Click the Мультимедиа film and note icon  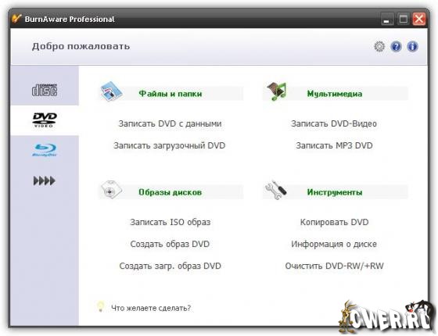pyautogui.click(x=276, y=91)
